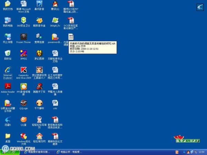Viewport: 207px width, 155px height.
Task: Select the Internet Explorer desktop icon
Action: [x=8, y=69]
